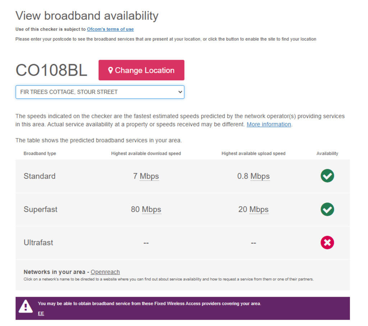The height and width of the screenshot is (326, 368).
Task: Open the address dropdown showing Fir Trees Cottage
Action: tap(100, 92)
